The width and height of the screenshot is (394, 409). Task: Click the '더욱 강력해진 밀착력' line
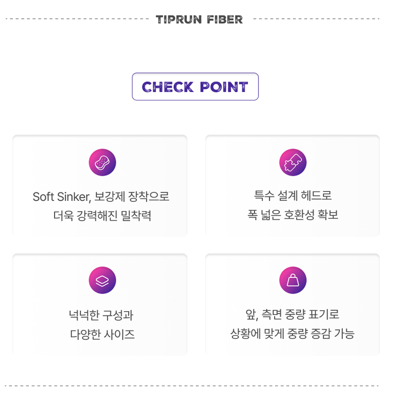click(102, 216)
